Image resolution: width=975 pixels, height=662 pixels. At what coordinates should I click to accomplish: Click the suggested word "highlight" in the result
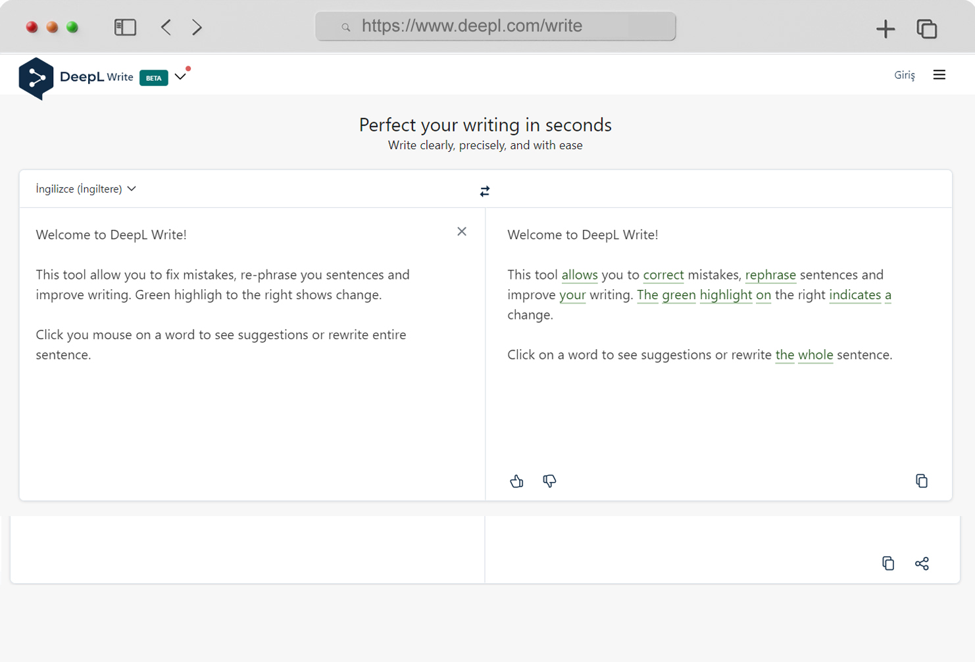[726, 295]
